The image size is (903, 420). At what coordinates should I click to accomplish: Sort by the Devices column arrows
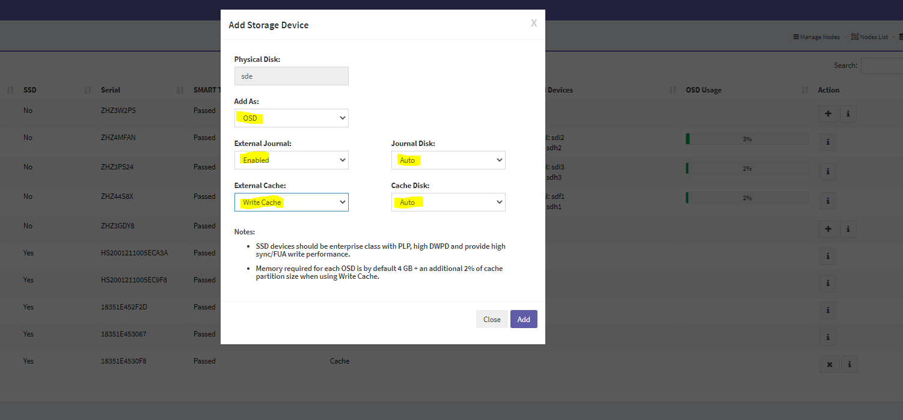click(673, 90)
